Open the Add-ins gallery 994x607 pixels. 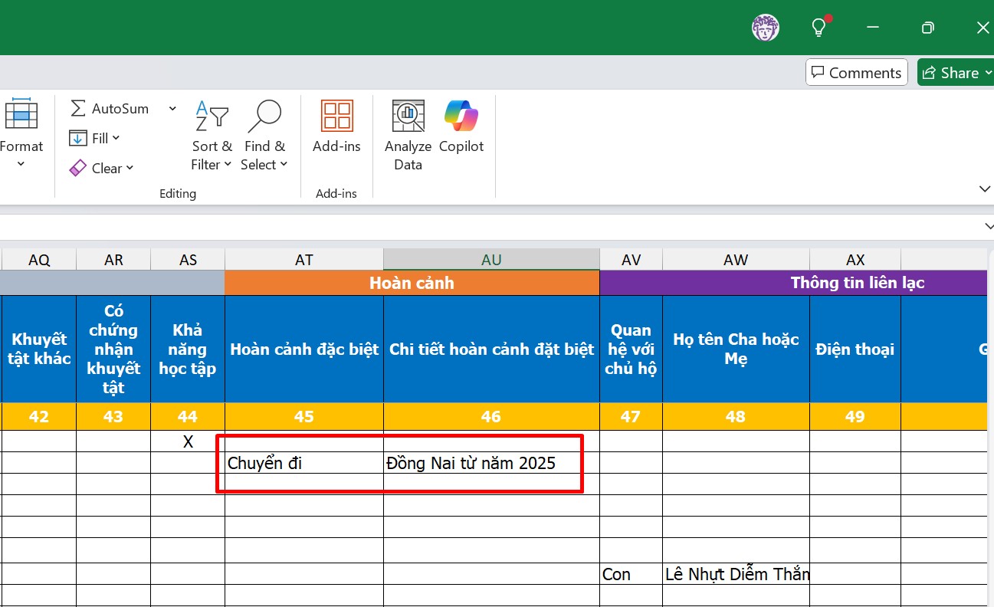coord(336,126)
